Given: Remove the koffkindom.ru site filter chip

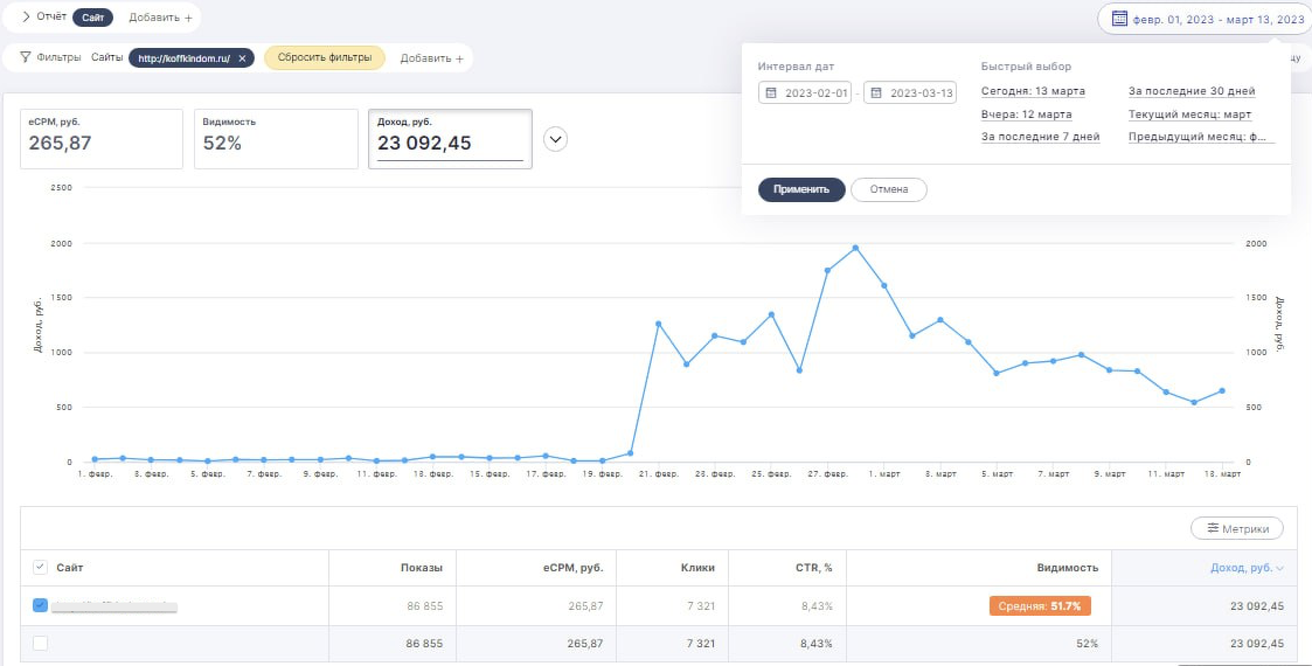Looking at the screenshot, I should (242, 58).
